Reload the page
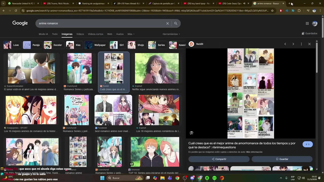The width and height of the screenshot is (324, 182). tap(16, 11)
